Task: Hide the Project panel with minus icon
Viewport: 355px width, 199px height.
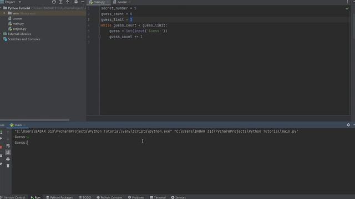Action: point(83,2)
